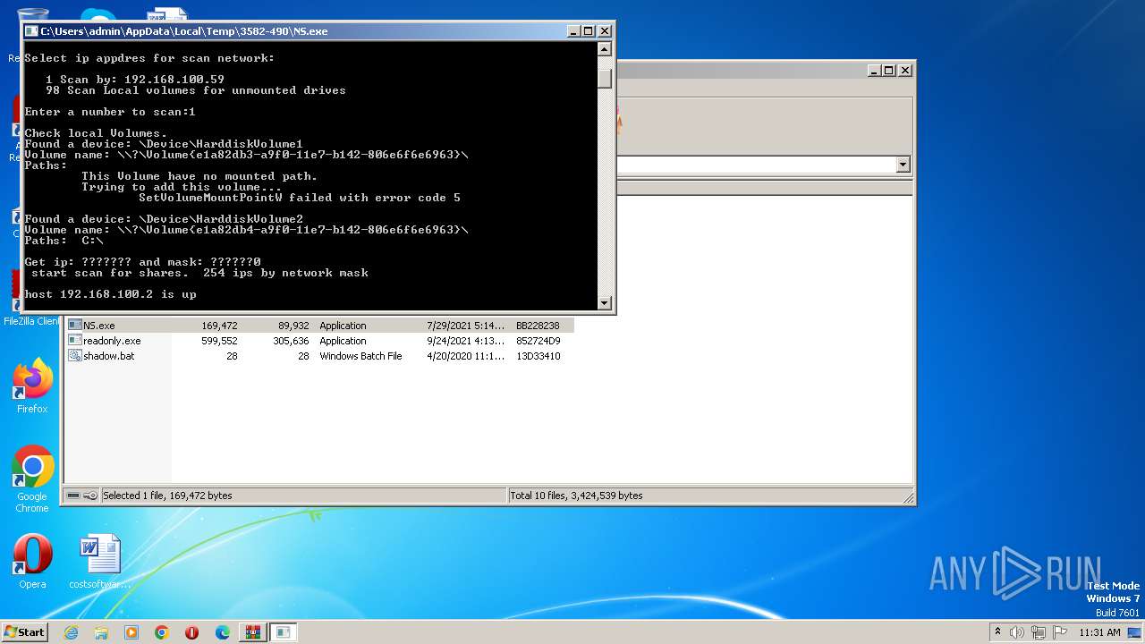Click WinRAR status bar drive icon
The height and width of the screenshot is (644, 1145).
pos(73,496)
